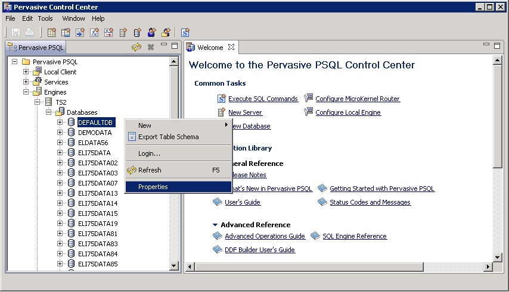Click the New Stored Procedure toolbar icon

coord(80,32)
